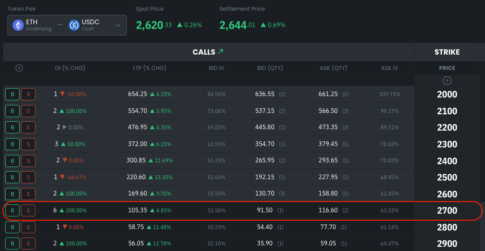Click the B button for strike 2000
The height and width of the screenshot is (251, 485).
point(12,94)
